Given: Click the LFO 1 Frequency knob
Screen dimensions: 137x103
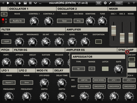Looking at the screenshot, I should coord(9,96).
